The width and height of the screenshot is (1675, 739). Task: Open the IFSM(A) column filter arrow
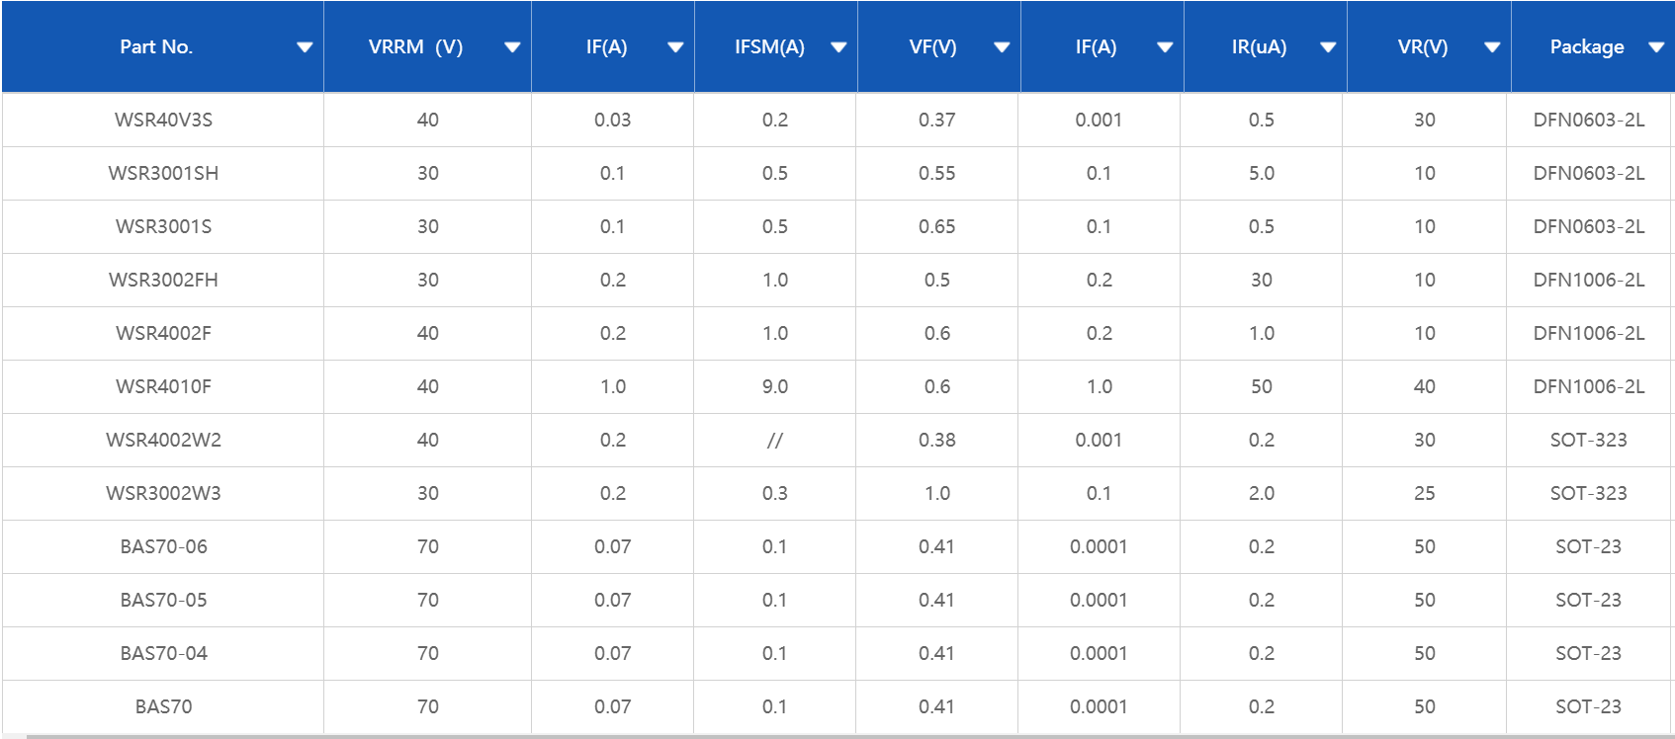838,47
